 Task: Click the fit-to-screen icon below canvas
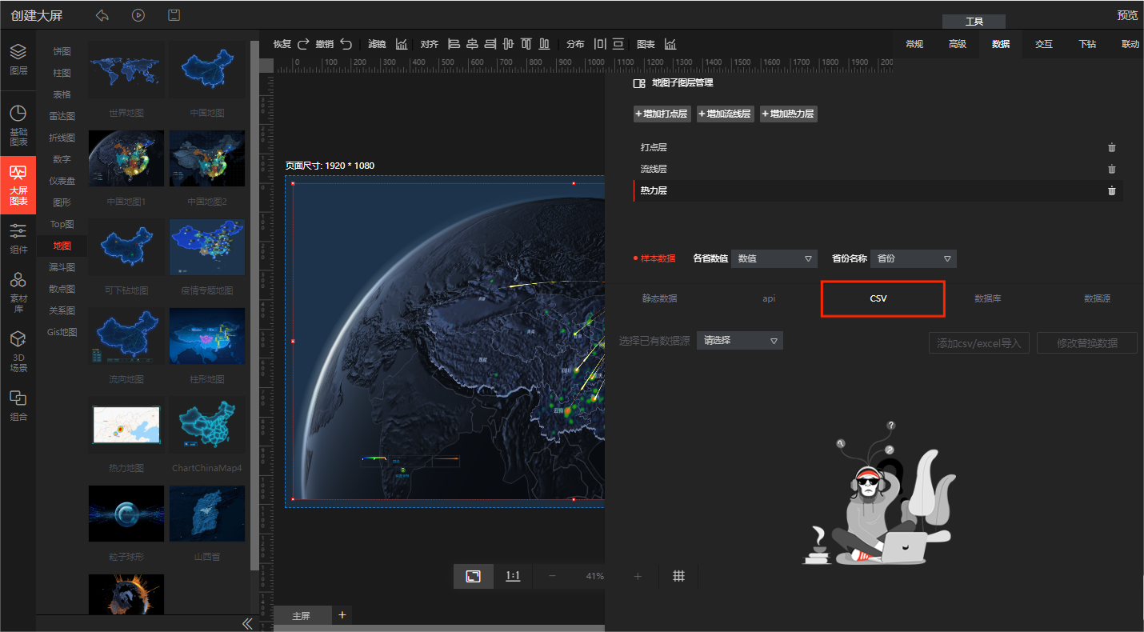[474, 576]
